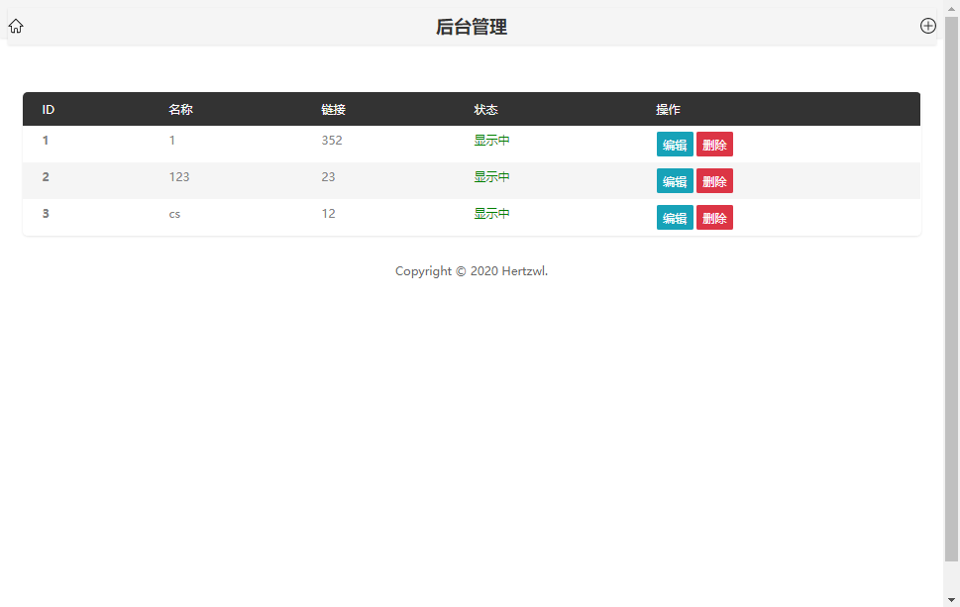The height and width of the screenshot is (607, 960).
Task: Click the home icon in the top bar
Action: (x=16, y=26)
